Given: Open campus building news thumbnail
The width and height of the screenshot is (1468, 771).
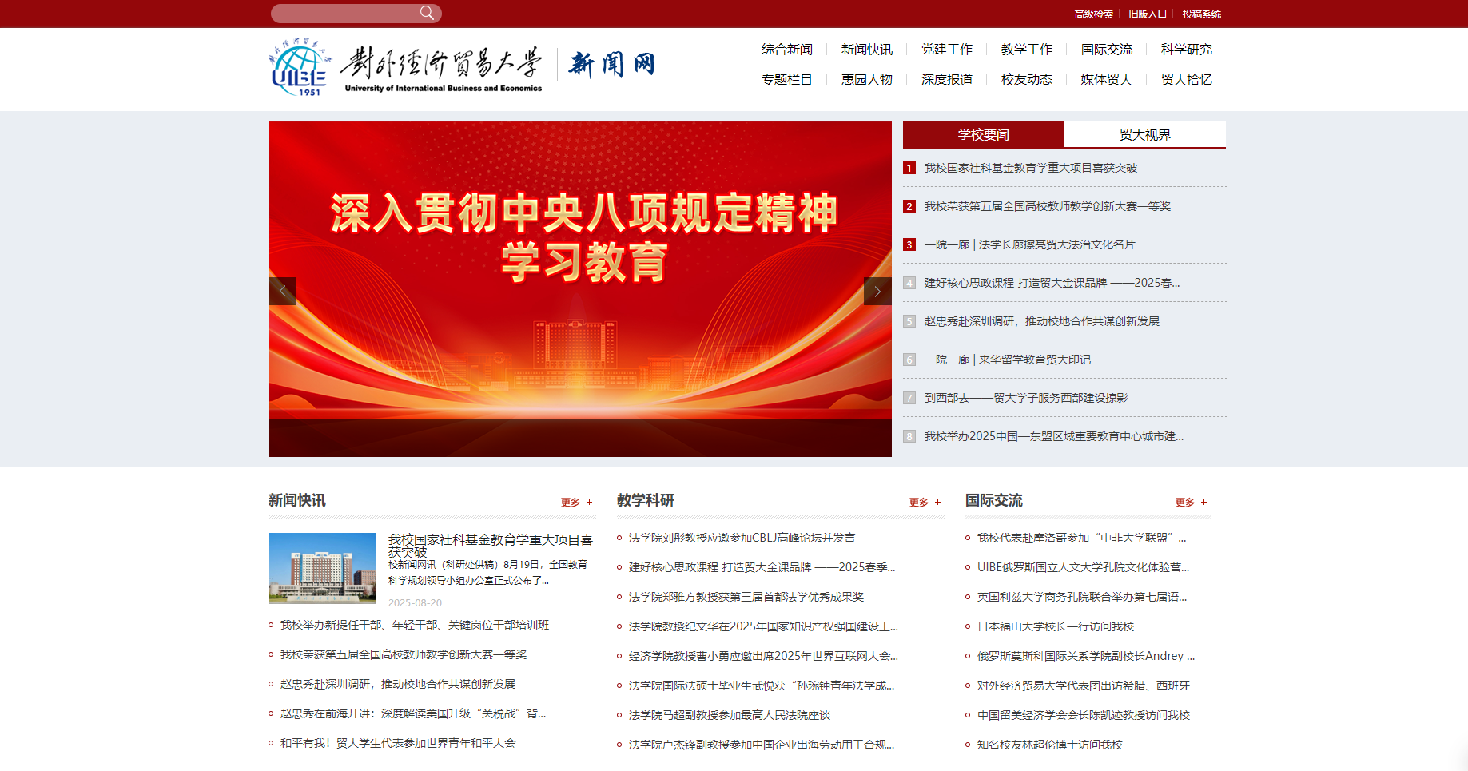Looking at the screenshot, I should pos(322,568).
